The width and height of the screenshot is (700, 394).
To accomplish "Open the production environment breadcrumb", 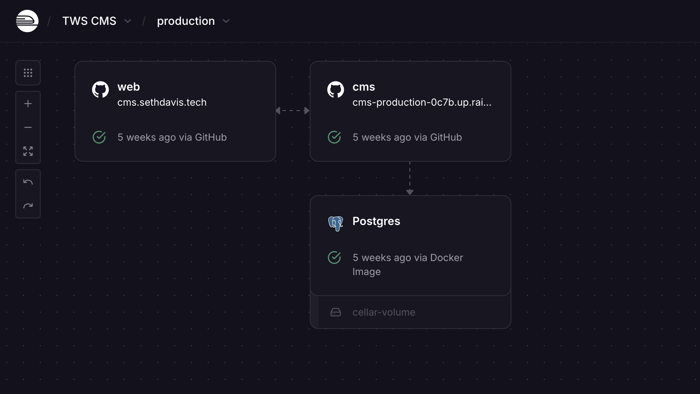I will (186, 21).
